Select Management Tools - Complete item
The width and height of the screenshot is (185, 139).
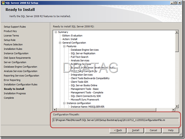click(x=87, y=92)
